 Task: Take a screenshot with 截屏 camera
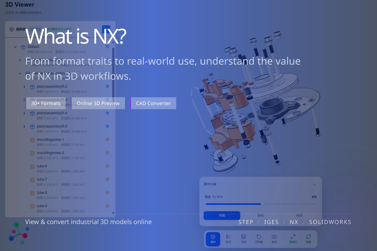coord(274,239)
